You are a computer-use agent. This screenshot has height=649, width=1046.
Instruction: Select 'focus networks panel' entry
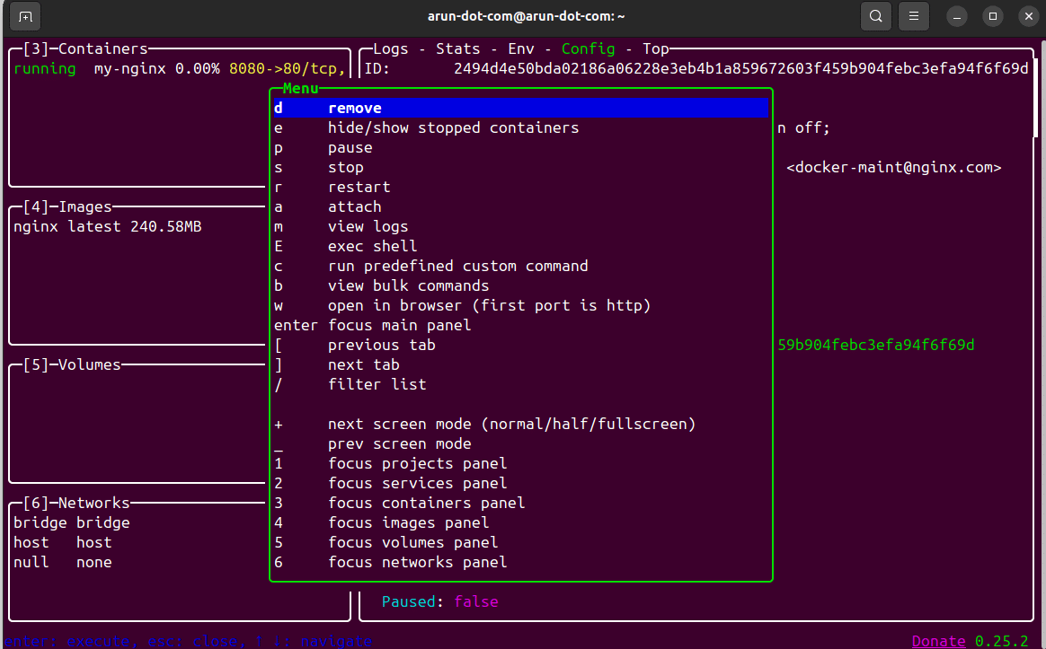521,563
